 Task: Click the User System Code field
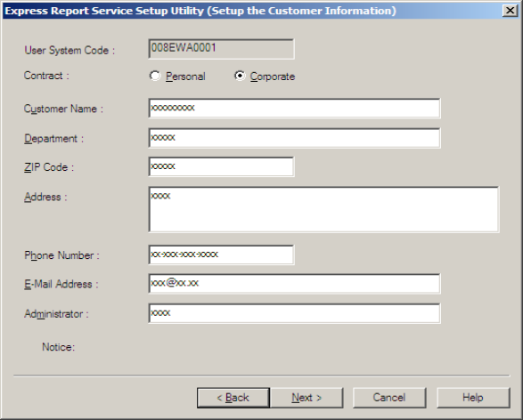pos(221,49)
